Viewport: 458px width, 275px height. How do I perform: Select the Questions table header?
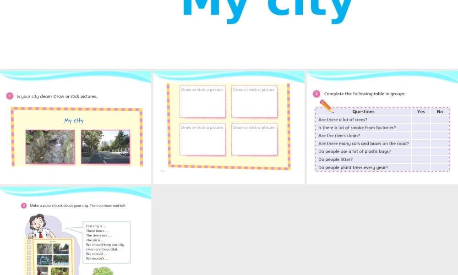363,111
